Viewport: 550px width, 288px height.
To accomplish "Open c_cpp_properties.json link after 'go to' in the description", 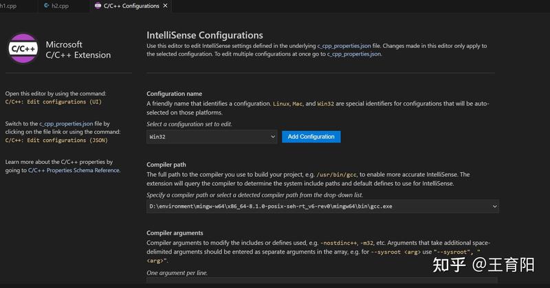I will pyautogui.click(x=354, y=54).
